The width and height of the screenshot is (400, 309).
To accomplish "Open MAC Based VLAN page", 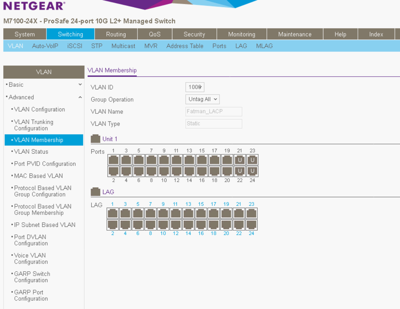I will [x=38, y=176].
